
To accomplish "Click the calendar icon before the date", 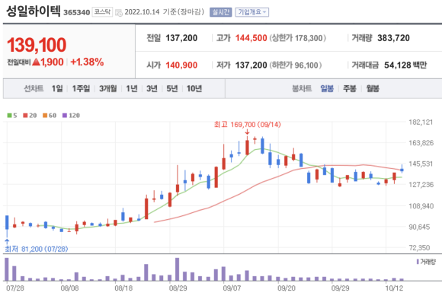I will [x=119, y=13].
